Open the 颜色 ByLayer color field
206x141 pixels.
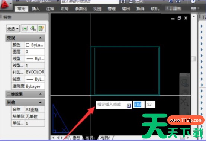point(35,45)
